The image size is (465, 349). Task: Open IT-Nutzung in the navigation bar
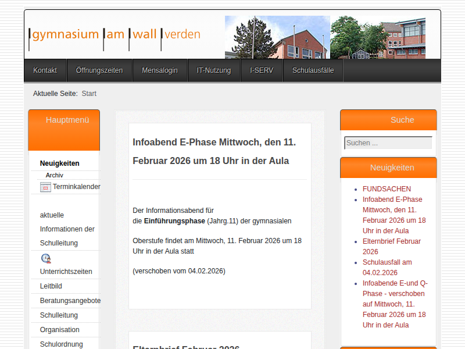(214, 70)
